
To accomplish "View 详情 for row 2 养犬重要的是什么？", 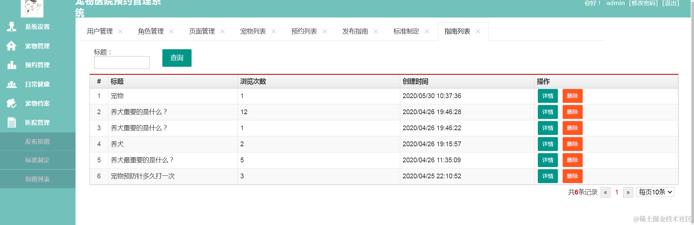I will (548, 112).
